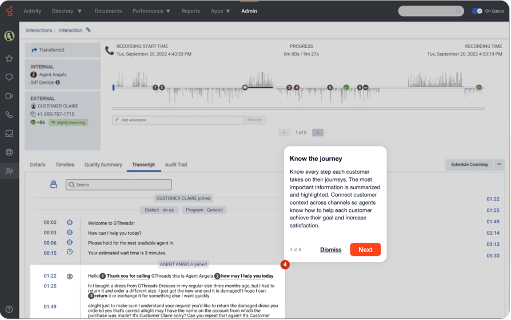Click the 02:14 timestamp on right
The height and width of the screenshot is (320, 511).
[493, 233]
